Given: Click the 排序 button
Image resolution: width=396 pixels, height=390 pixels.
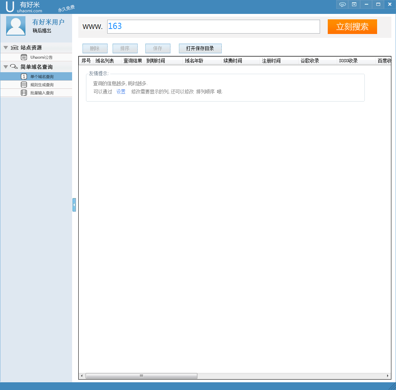Looking at the screenshot, I should [x=125, y=48].
